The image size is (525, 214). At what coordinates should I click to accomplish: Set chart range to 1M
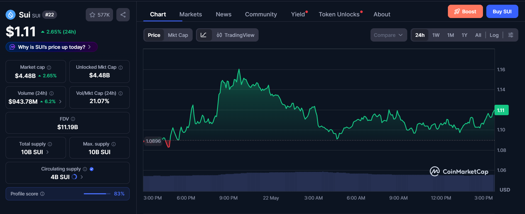(x=451, y=35)
